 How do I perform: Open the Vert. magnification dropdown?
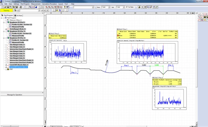123,7
